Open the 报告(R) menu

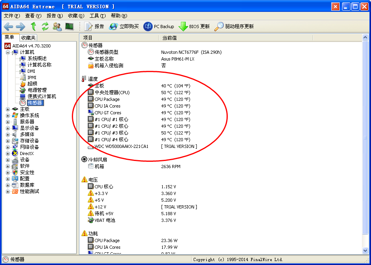(x=55, y=16)
